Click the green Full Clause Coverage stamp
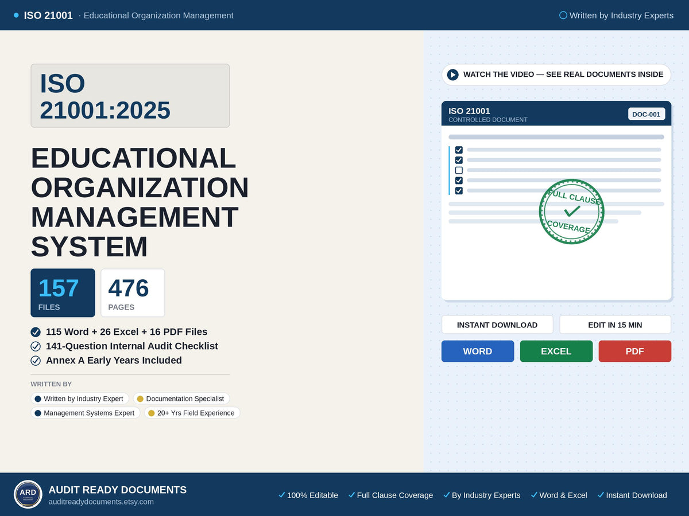Screen dimensions: 689x516 pyautogui.click(x=572, y=212)
